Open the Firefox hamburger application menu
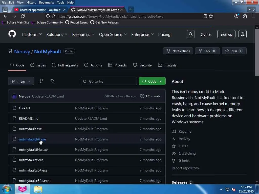 [x=253, y=16]
